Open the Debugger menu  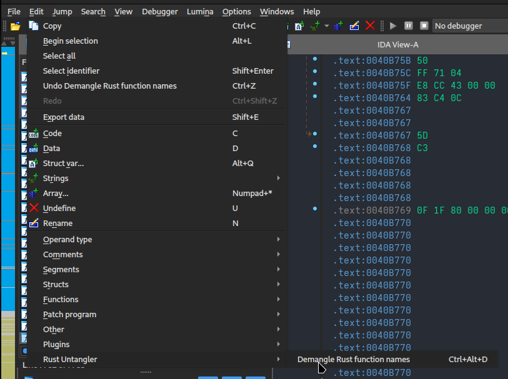click(x=160, y=12)
